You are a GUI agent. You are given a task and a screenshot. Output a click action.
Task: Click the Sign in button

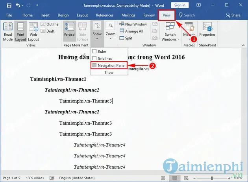pyautogui.click(x=180, y=5)
